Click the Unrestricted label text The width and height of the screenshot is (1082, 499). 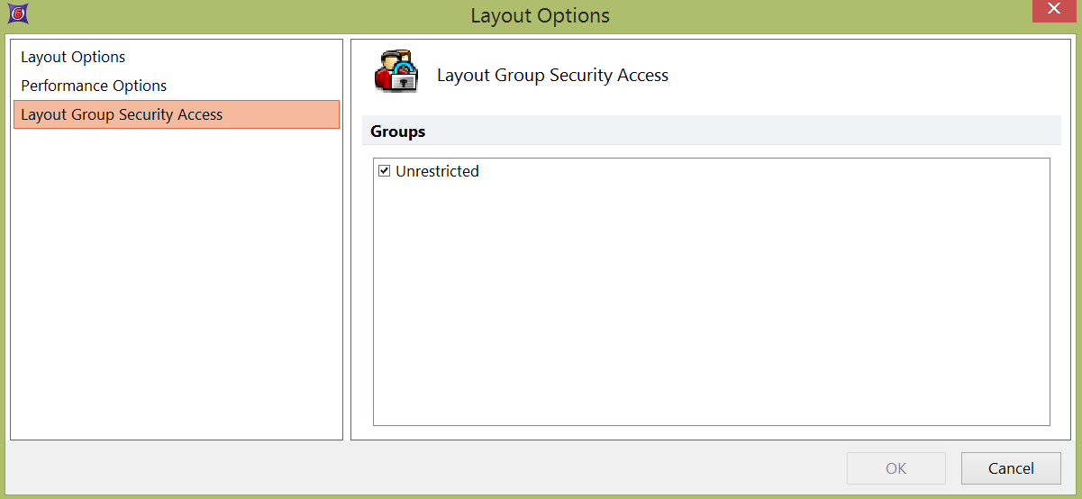pyautogui.click(x=437, y=171)
